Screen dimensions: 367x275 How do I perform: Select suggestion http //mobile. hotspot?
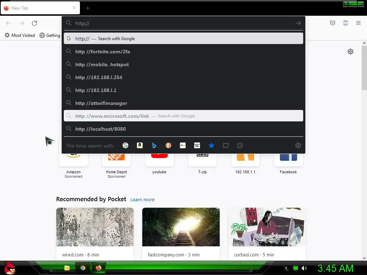tap(183, 64)
